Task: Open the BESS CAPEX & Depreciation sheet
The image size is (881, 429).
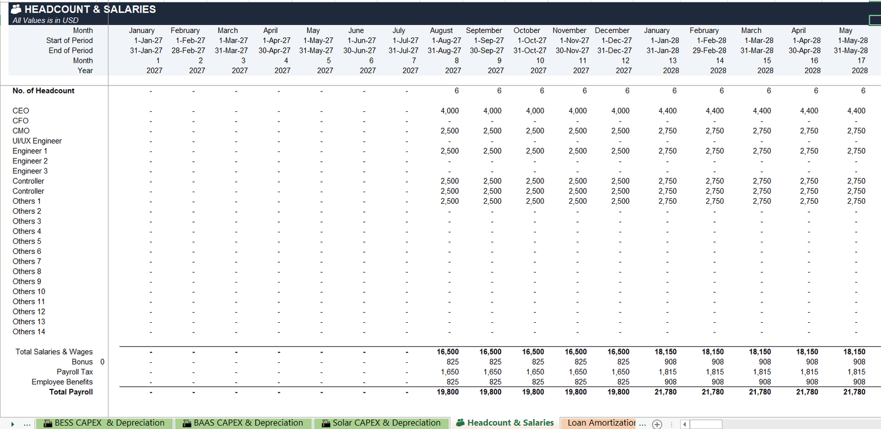Action: coord(104,423)
